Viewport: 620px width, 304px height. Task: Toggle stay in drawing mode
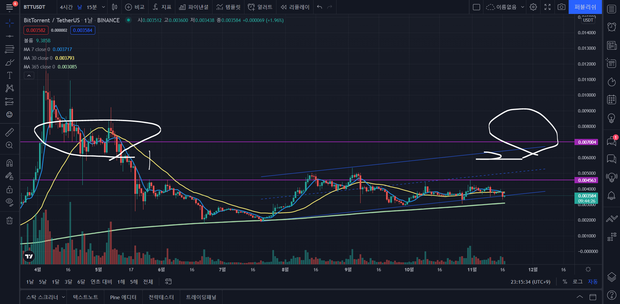click(10, 176)
